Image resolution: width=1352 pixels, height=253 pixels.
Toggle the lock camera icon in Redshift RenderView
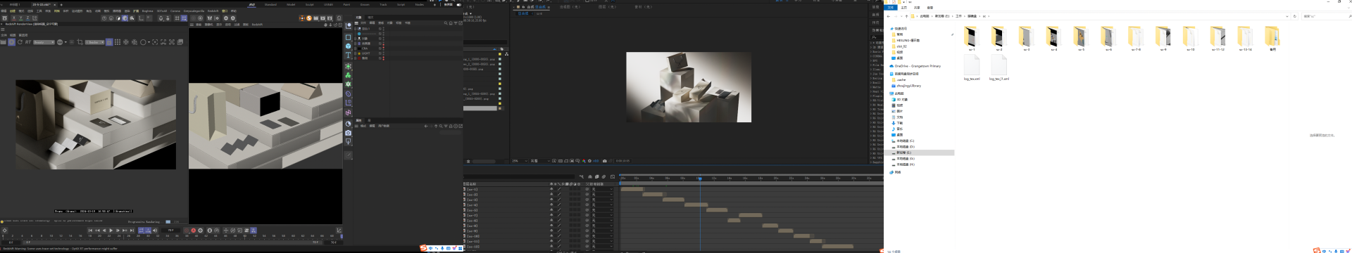click(x=109, y=42)
